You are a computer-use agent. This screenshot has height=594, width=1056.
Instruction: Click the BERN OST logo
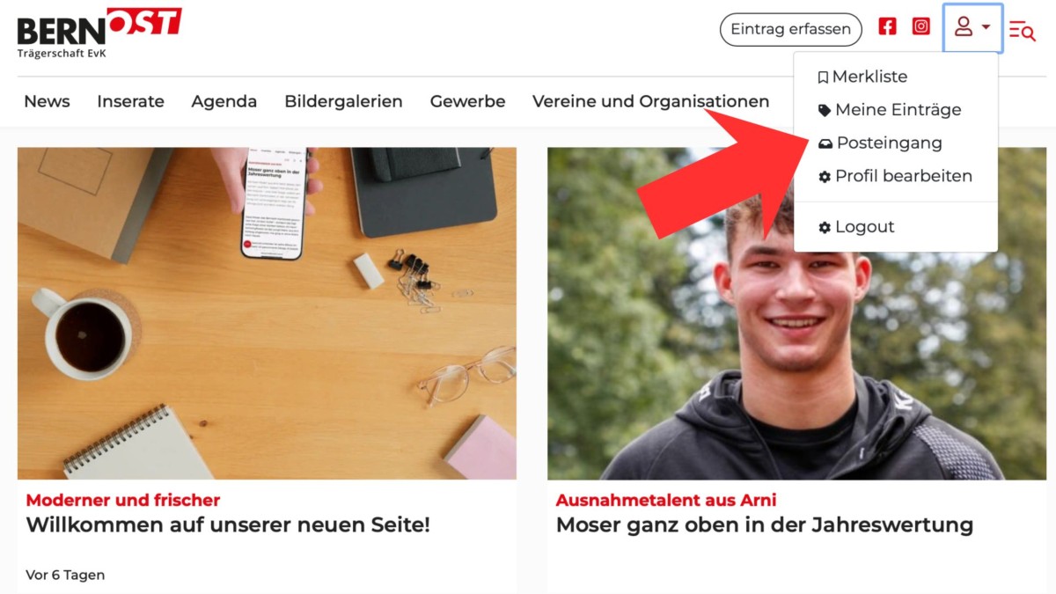(99, 33)
